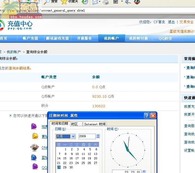Select the 时间和日期 tab
Viewport: 195px width, 173px height.
pos(60,123)
